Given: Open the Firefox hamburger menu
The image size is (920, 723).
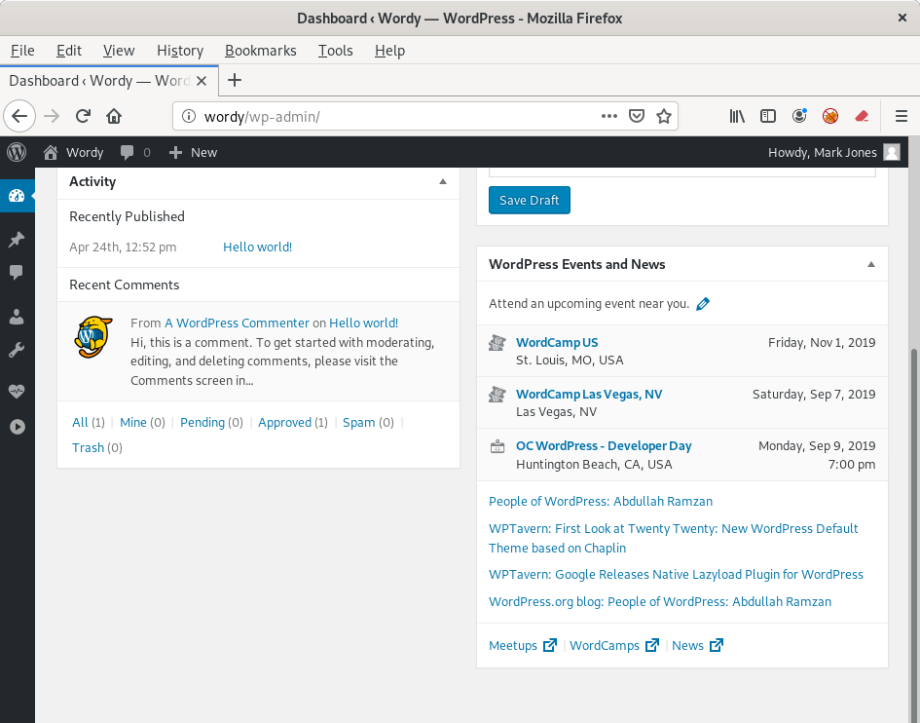Looking at the screenshot, I should click(901, 116).
